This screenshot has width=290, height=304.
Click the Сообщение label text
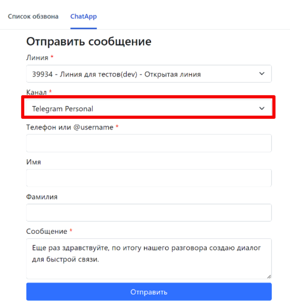click(46, 231)
